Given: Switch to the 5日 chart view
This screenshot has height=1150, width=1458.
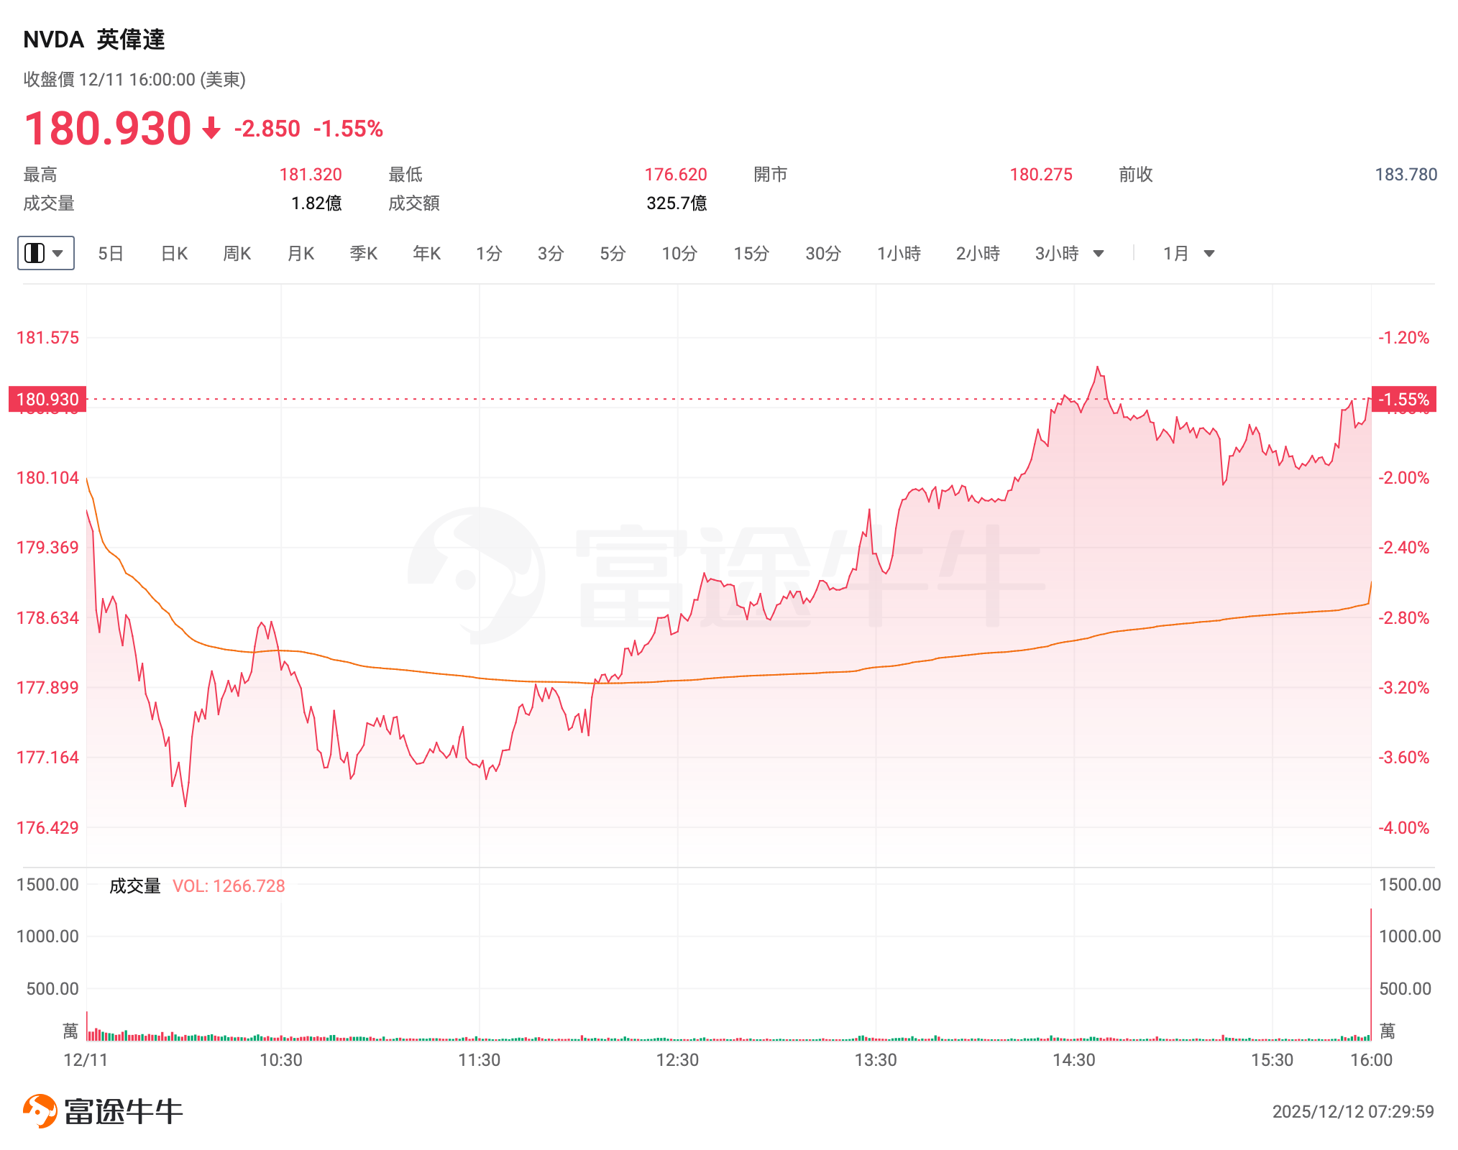Looking at the screenshot, I should coord(111,254).
